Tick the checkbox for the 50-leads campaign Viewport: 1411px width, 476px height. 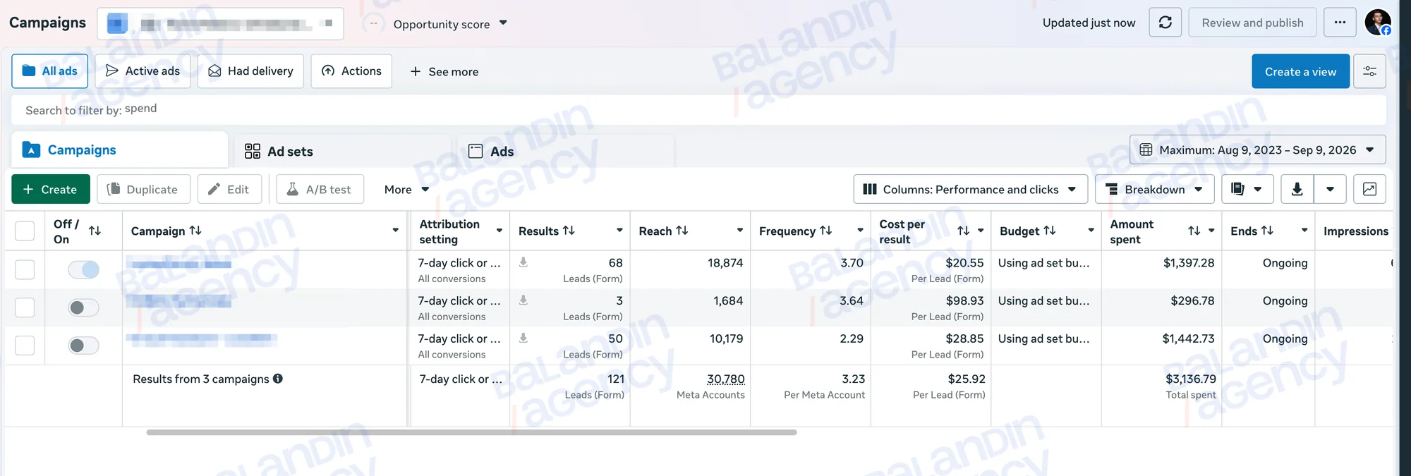point(25,346)
